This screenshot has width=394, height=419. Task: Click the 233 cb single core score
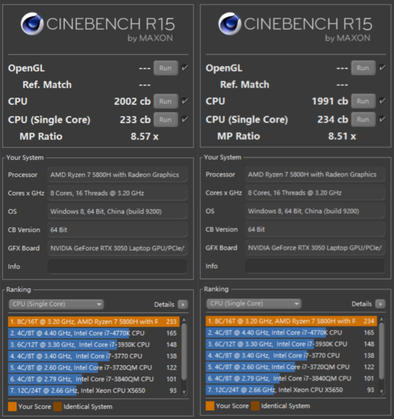click(x=135, y=120)
